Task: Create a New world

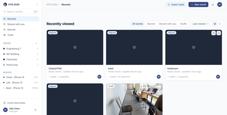Action: click(x=198, y=4)
